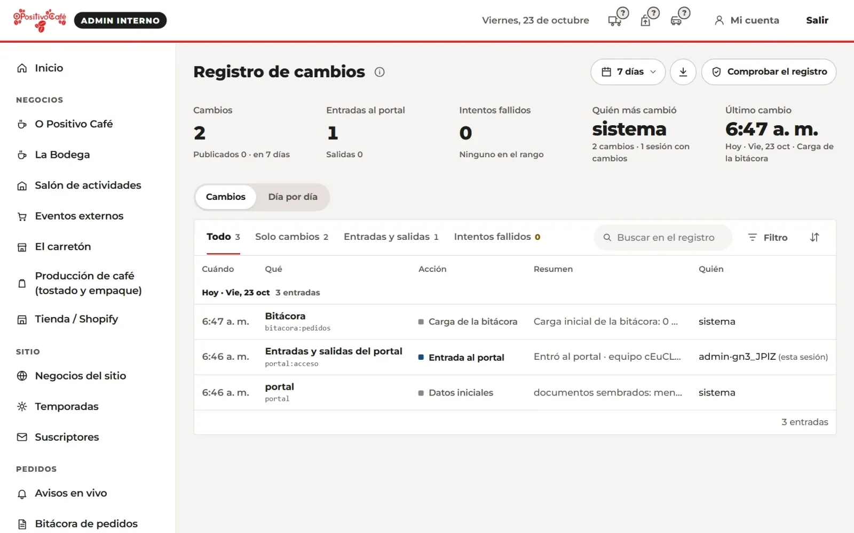854x533 pixels.
Task: Focus the Buscar en el registro search field
Action: coord(663,237)
